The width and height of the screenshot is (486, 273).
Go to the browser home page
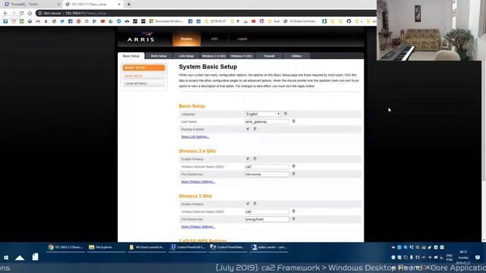click(x=30, y=14)
